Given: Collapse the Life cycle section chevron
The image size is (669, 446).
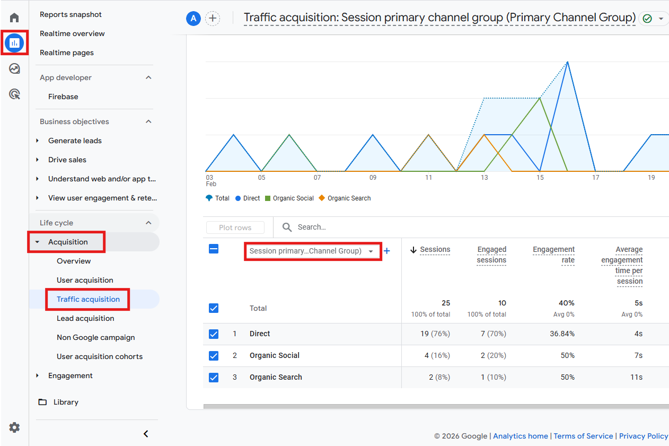Looking at the screenshot, I should [148, 223].
